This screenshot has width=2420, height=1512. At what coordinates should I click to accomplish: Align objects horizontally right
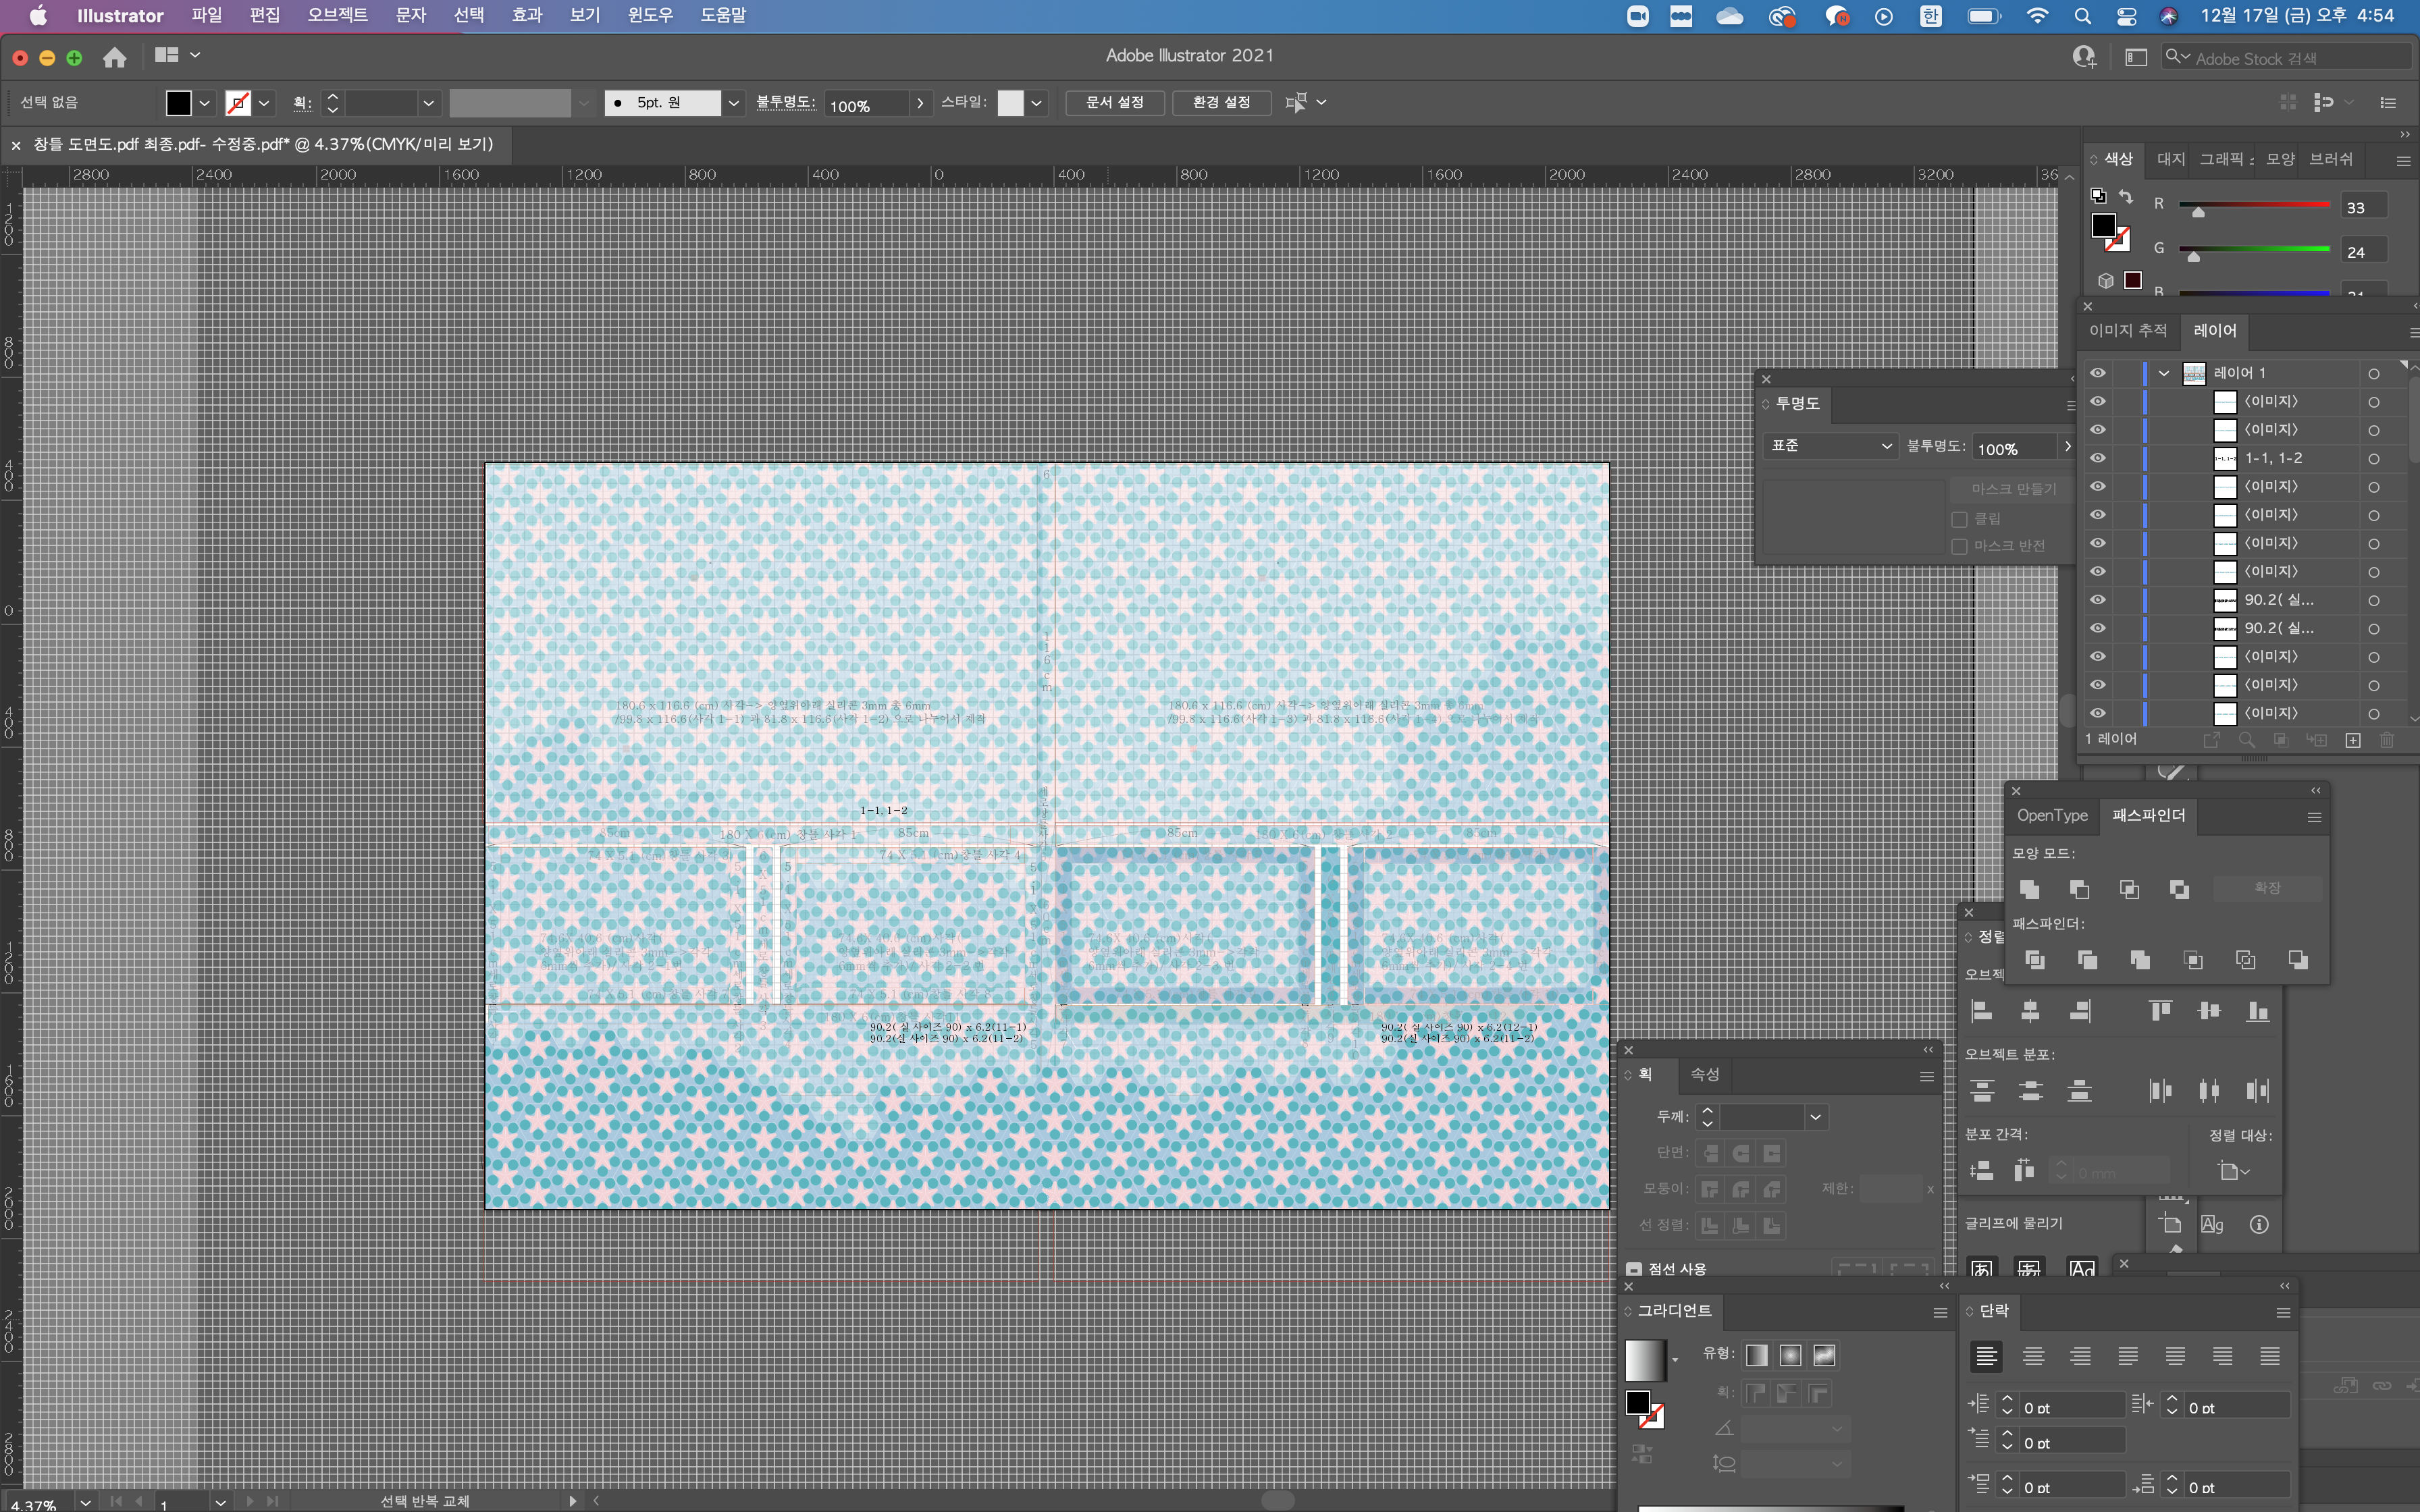pyautogui.click(x=2080, y=1011)
